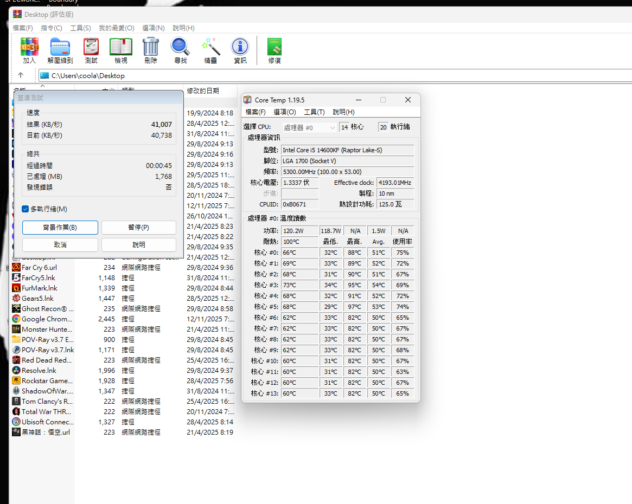Click the WinRAR Add (加入) toolbar icon
Screen dimensions: 632x504
(29, 50)
